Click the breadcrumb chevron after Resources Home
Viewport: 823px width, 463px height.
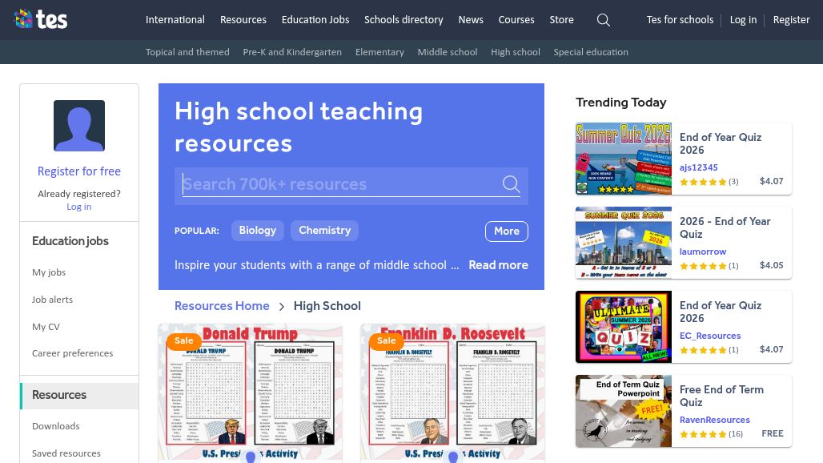pyautogui.click(x=281, y=307)
